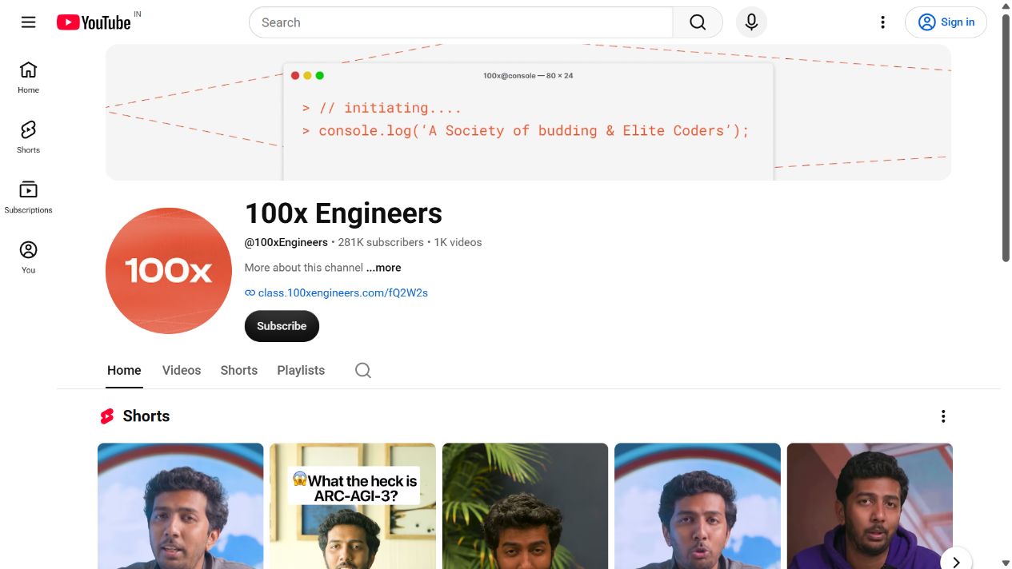
Task: Click the next arrow on Shorts shelf
Action: [x=956, y=562]
